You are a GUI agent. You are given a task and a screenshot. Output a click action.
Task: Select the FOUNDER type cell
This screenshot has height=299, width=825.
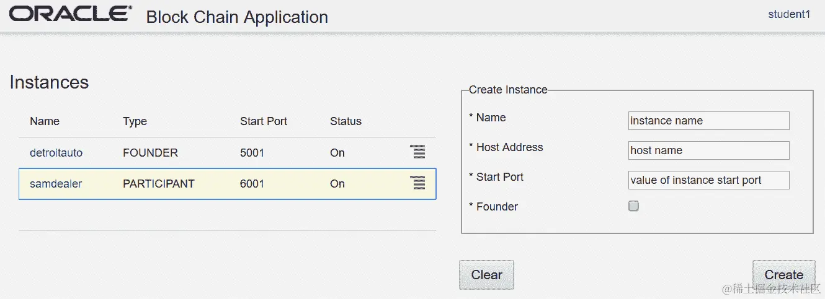[150, 153]
